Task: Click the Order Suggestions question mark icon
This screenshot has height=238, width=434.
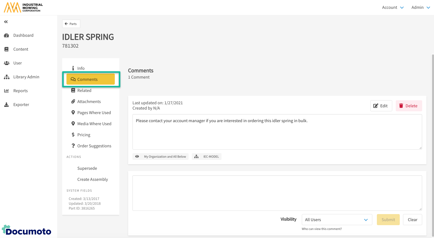Action: tap(73, 146)
